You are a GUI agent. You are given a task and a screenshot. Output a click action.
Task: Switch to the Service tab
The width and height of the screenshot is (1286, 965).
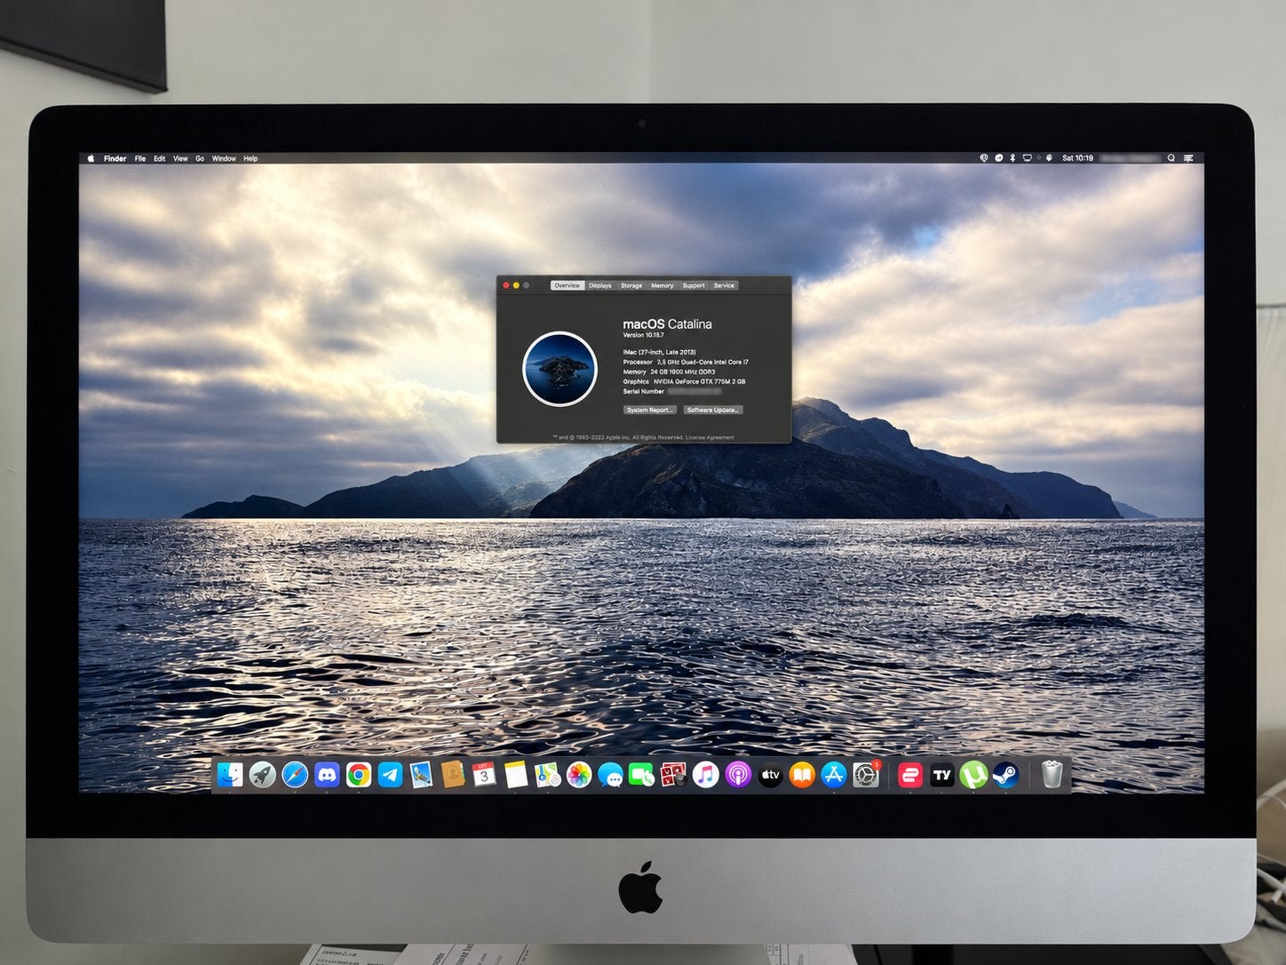coord(724,285)
